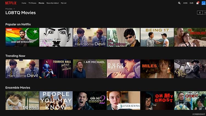Select Todrick Hall Behind the Curtain

pyautogui.click(x=56, y=69)
